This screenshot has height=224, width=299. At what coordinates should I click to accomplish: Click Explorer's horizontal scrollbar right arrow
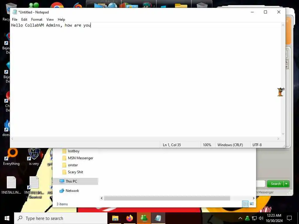[254, 198]
